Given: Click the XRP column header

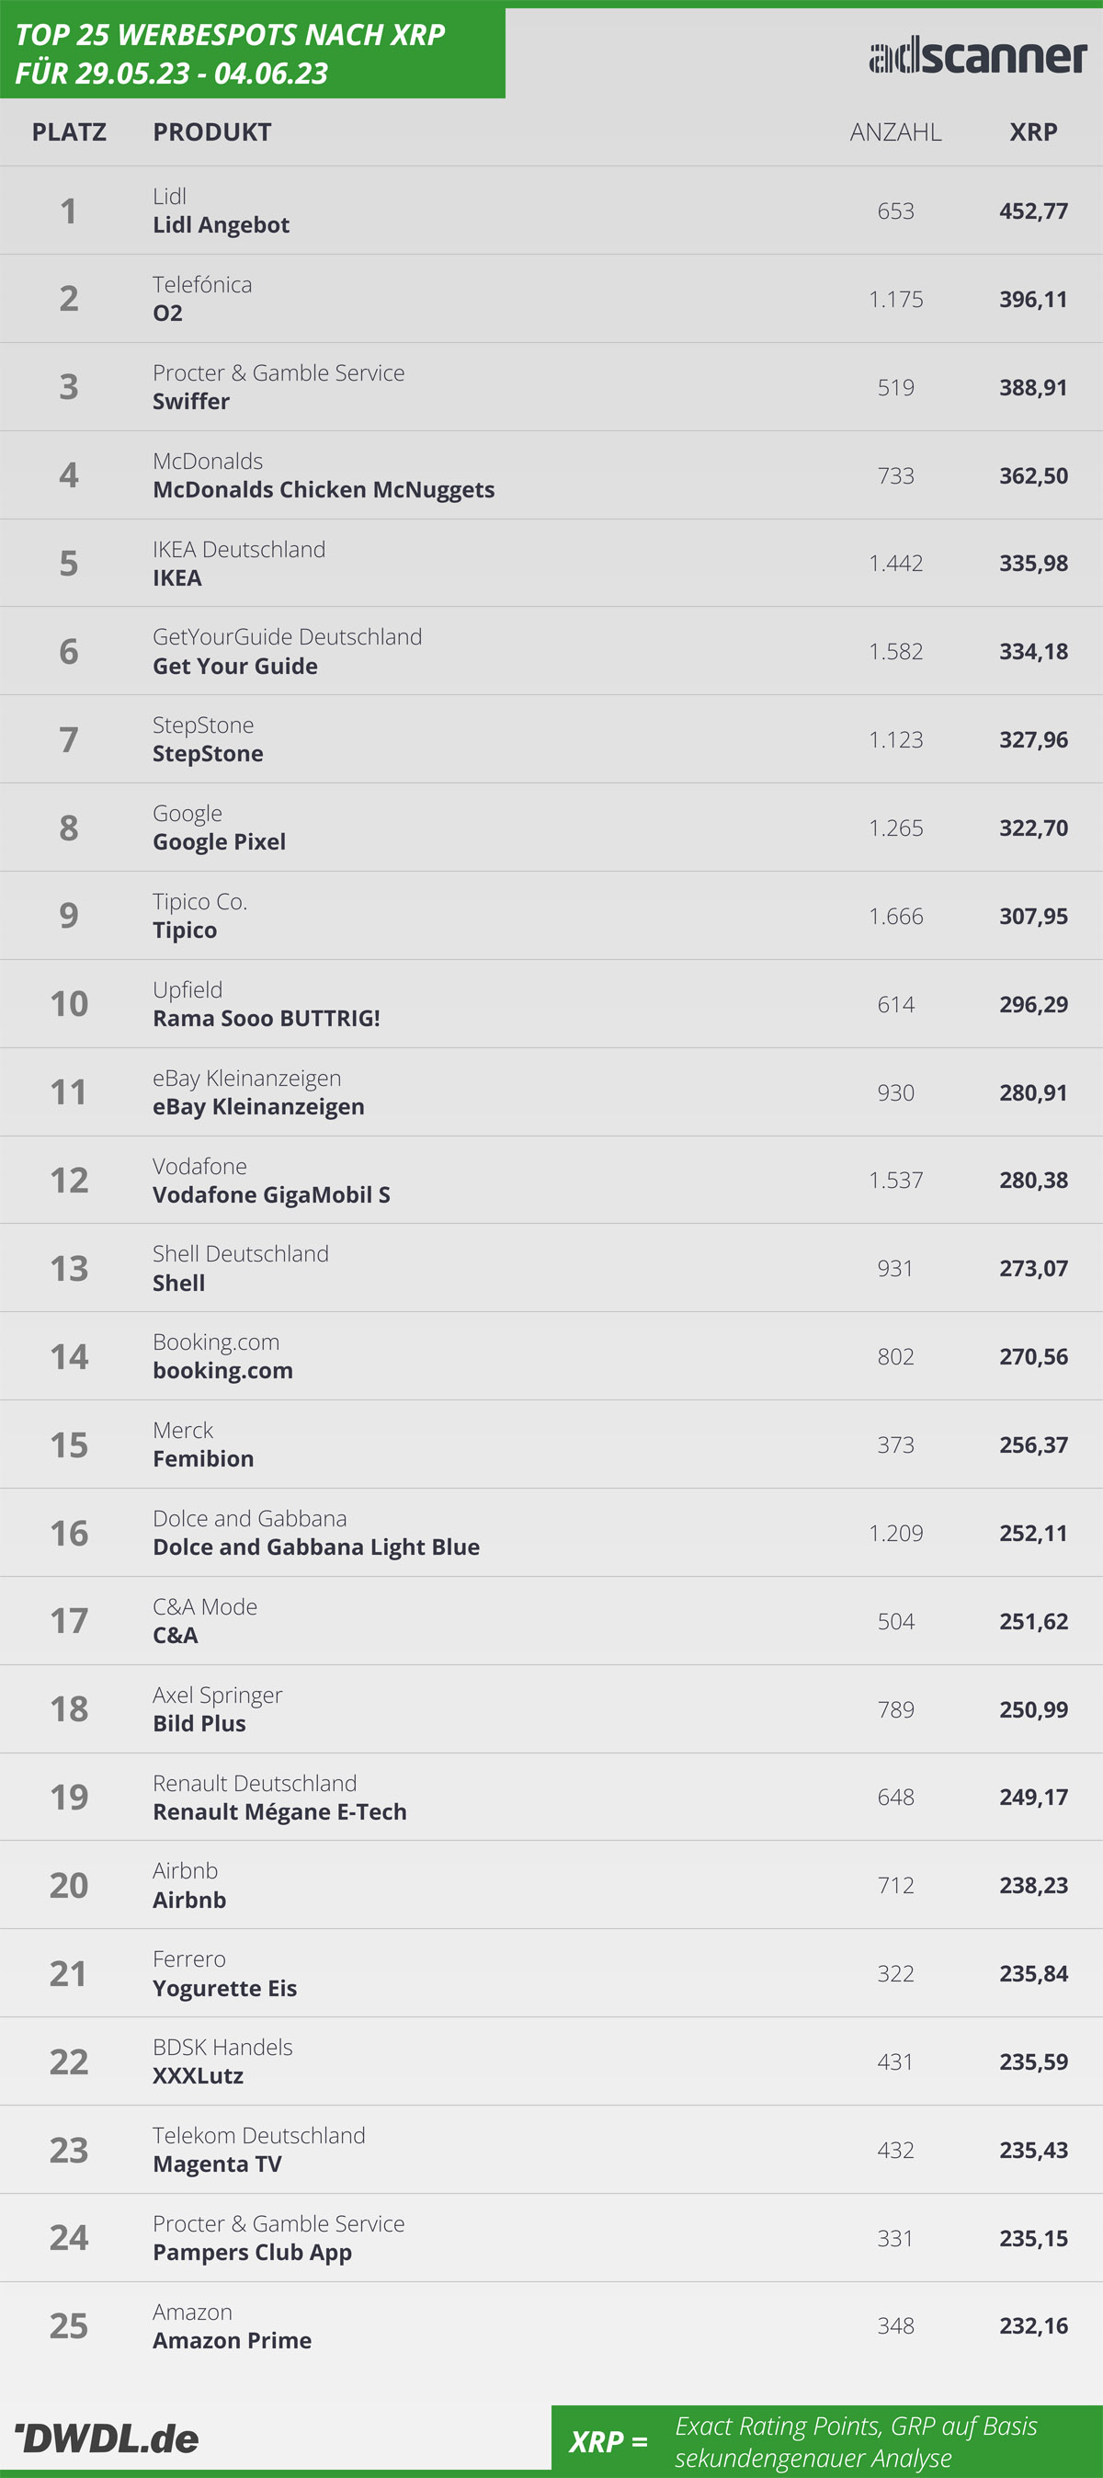Looking at the screenshot, I should coord(1034,131).
